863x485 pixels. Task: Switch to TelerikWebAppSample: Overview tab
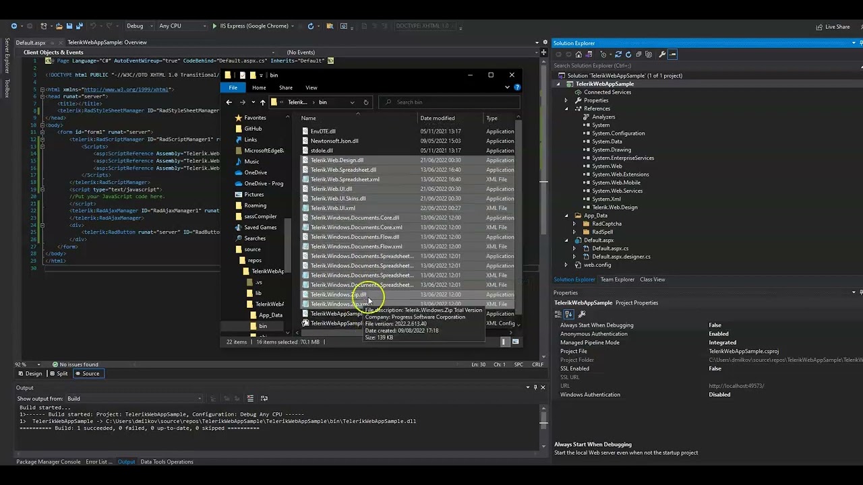pyautogui.click(x=107, y=42)
